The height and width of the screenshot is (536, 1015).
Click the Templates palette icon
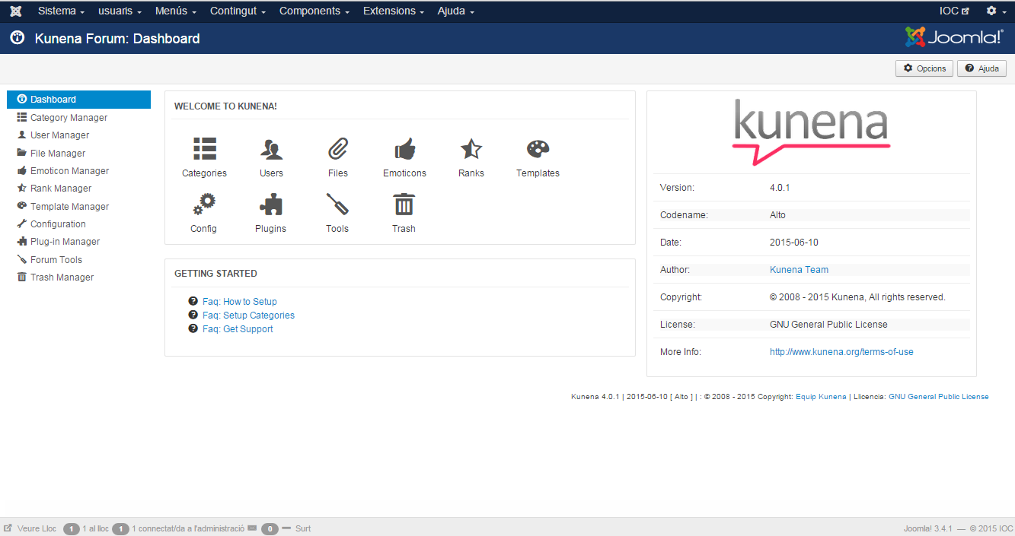538,150
